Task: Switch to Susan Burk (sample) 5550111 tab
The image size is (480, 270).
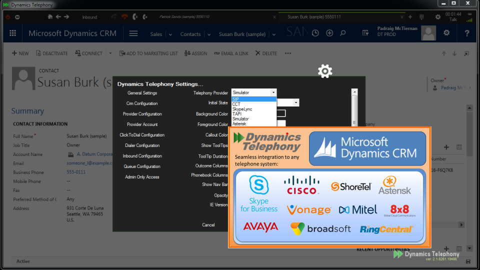Action: point(314,17)
